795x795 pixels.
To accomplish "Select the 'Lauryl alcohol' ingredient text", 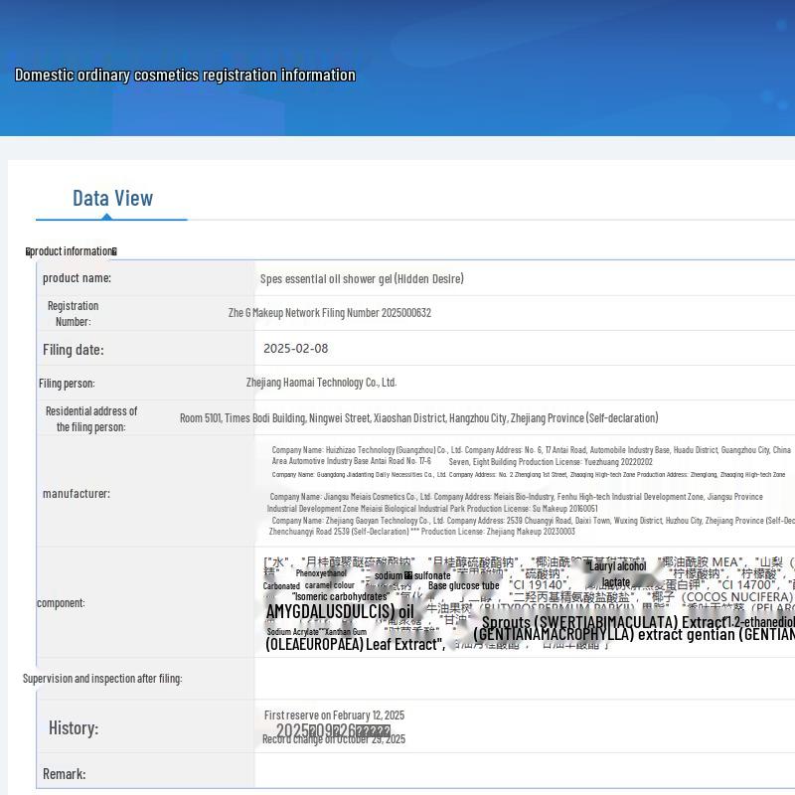I will 617,565.
